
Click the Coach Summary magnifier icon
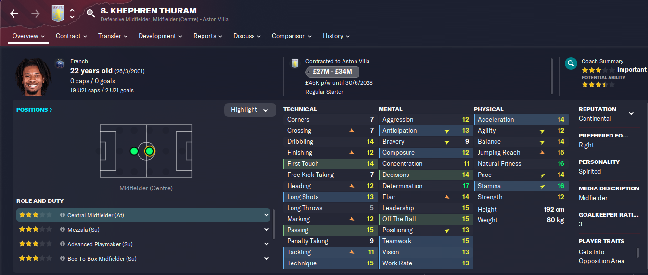click(571, 63)
